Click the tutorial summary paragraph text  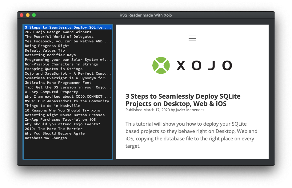tap(191, 135)
